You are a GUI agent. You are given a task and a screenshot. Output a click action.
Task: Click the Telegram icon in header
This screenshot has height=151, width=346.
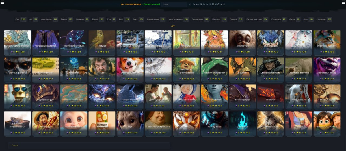point(218,4)
